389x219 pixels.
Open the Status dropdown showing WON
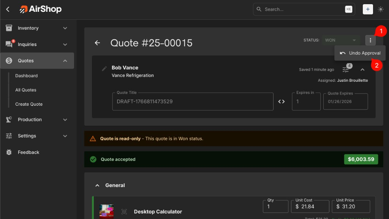[x=340, y=40]
